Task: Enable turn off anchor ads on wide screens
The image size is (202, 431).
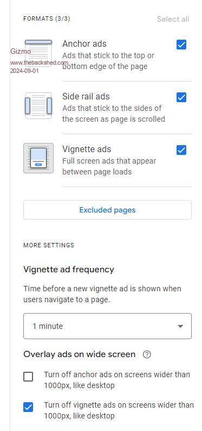Action: pos(28,377)
